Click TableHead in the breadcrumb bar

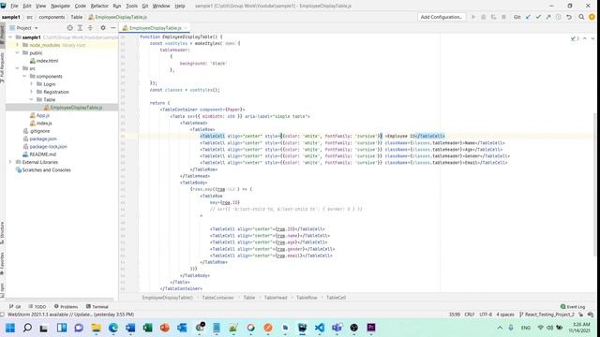point(275,298)
